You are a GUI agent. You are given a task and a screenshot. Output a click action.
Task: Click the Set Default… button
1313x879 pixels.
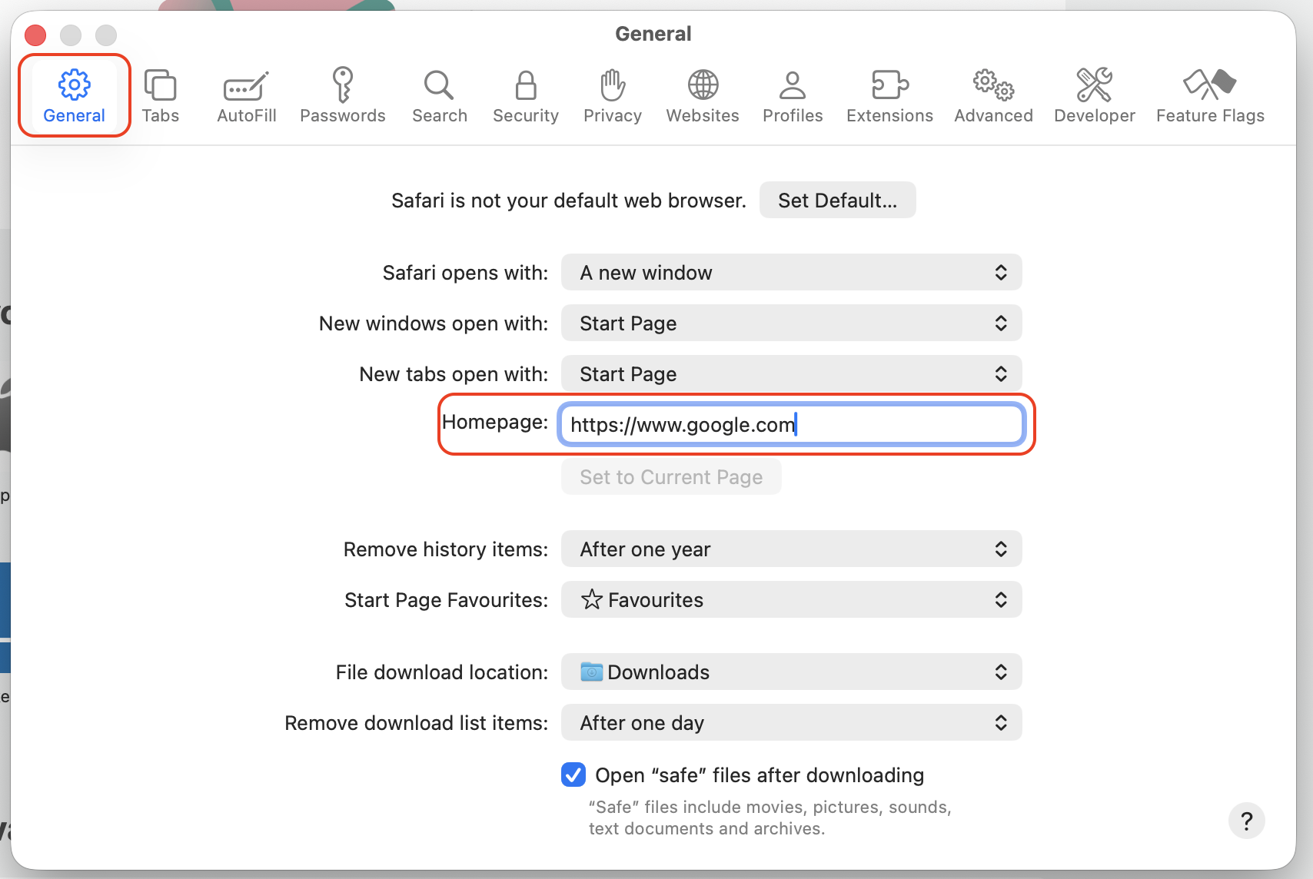[x=837, y=201]
